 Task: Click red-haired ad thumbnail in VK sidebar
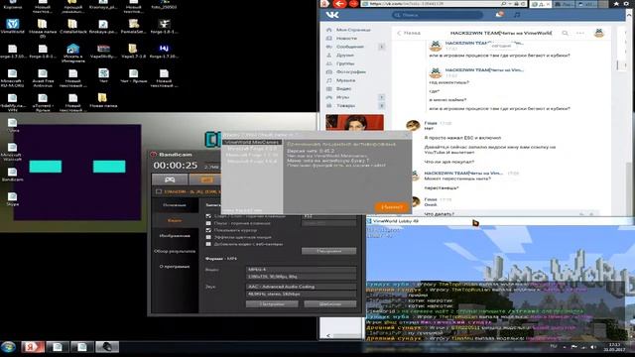click(355, 122)
